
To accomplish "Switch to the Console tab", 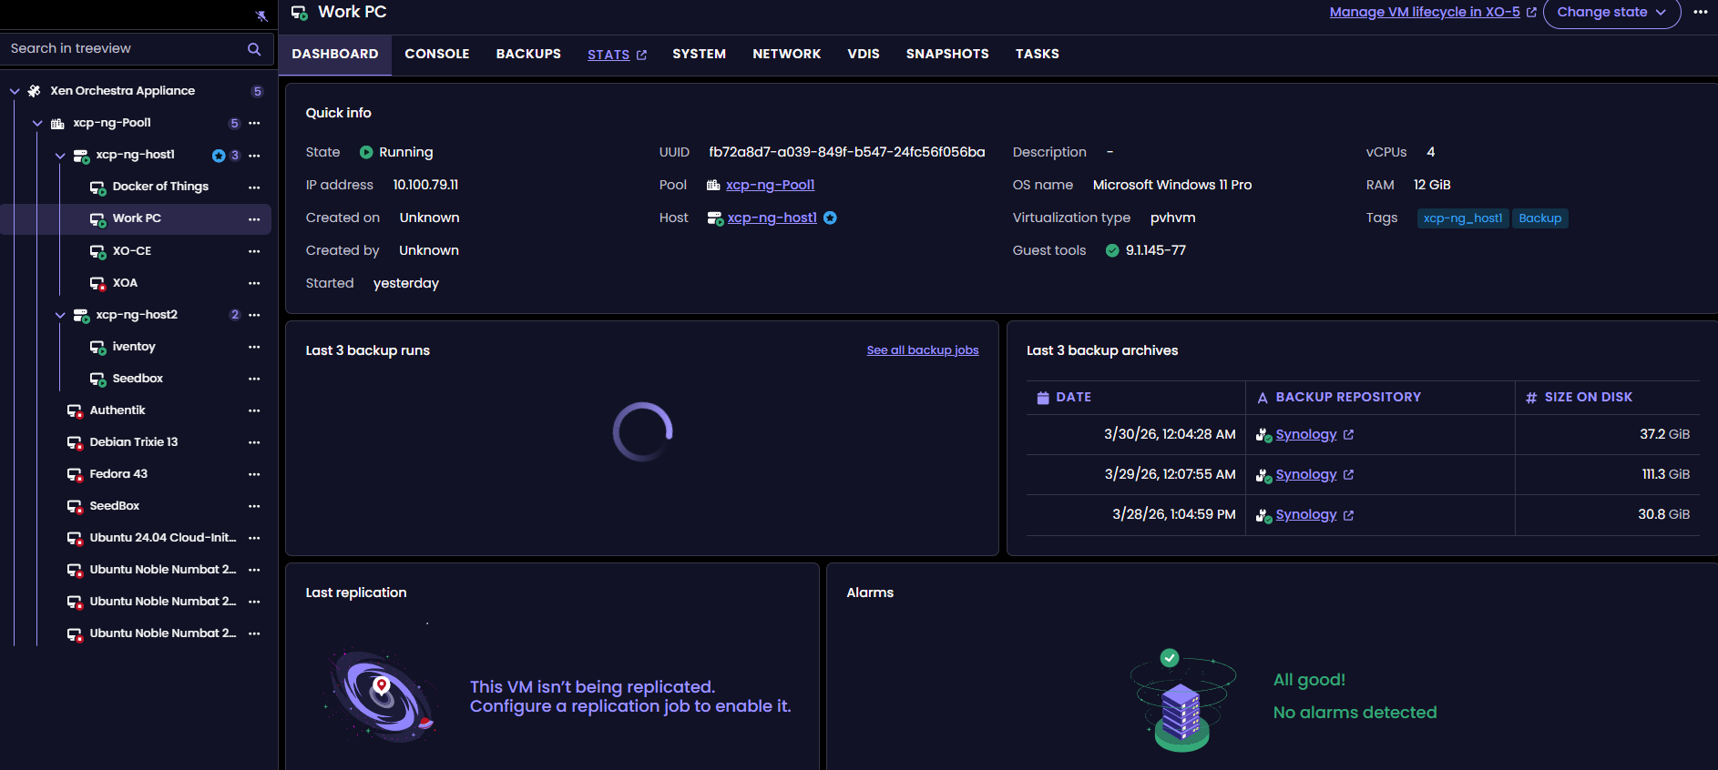I will click(437, 55).
